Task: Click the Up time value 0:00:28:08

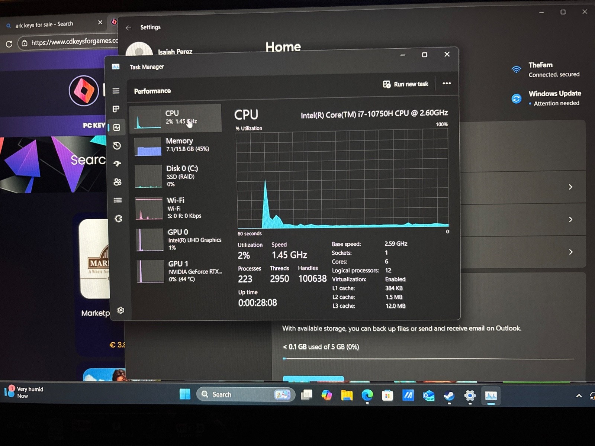Action: (258, 303)
